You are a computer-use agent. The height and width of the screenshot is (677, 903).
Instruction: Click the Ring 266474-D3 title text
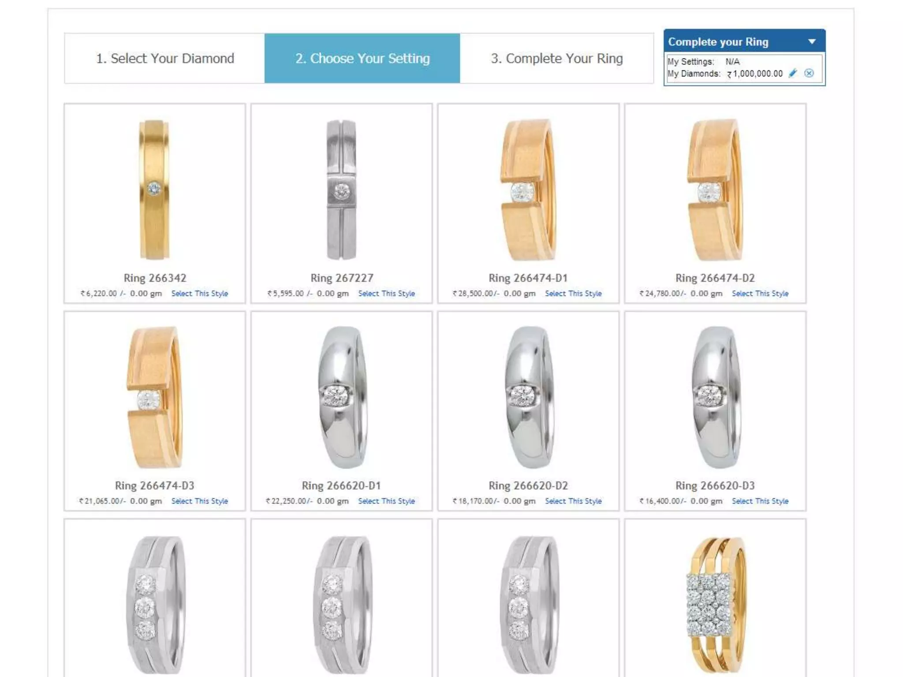pos(155,486)
